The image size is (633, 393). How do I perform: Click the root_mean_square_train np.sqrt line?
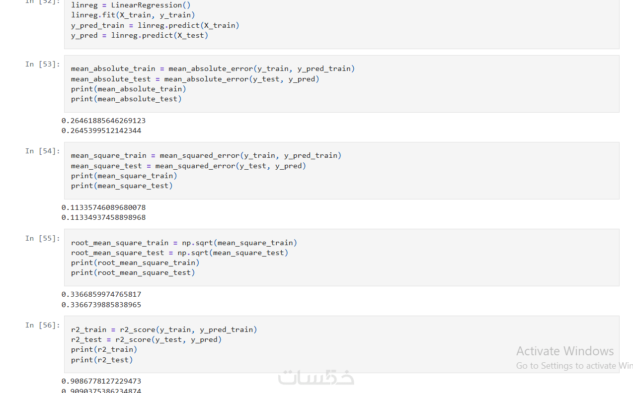click(x=184, y=243)
